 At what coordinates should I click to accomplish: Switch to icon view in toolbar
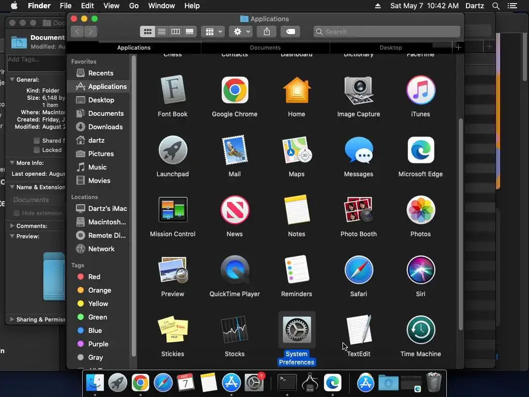tap(147, 32)
